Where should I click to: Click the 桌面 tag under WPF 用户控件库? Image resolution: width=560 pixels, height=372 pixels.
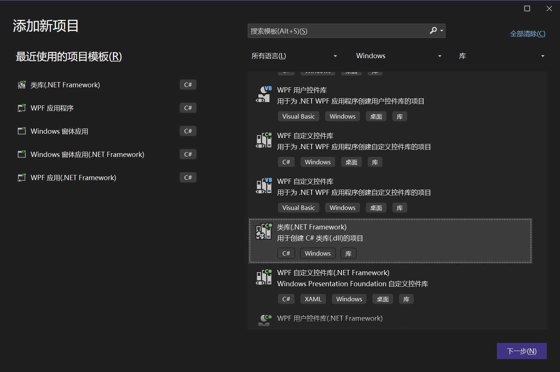pyautogui.click(x=376, y=116)
